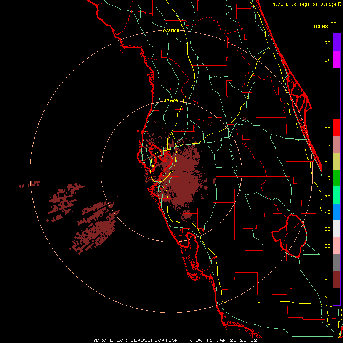Click the RA legend label
The width and height of the screenshot is (343, 343).
[x=327, y=196]
